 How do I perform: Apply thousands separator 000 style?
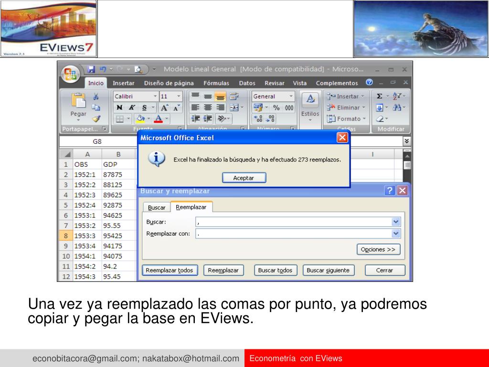[289, 108]
